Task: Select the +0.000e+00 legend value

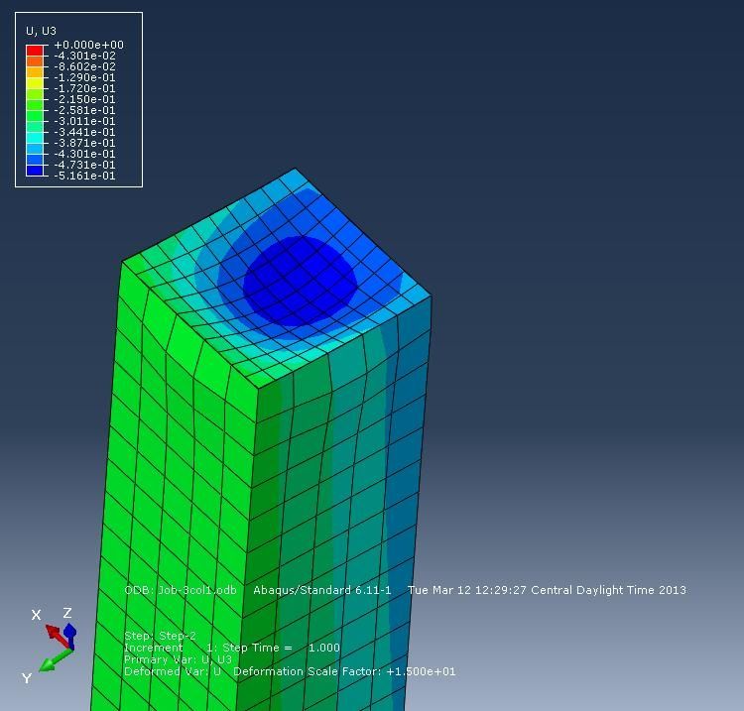Action: coord(88,45)
